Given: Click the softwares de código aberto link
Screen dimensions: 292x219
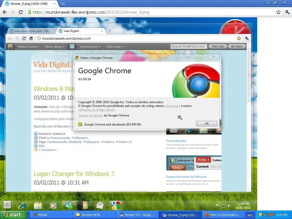Looking at the screenshot, I should (x=96, y=110).
